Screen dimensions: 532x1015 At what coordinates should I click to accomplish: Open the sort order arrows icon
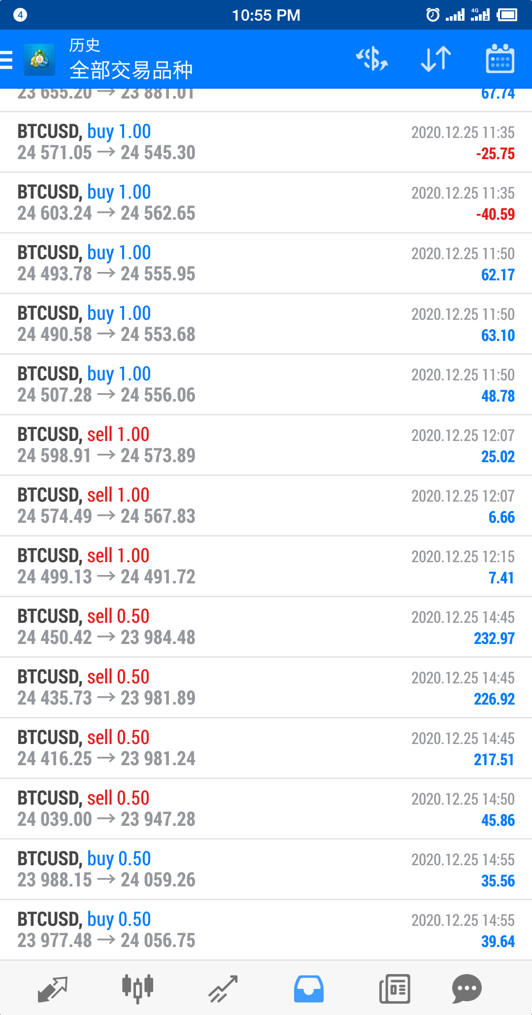coord(436,59)
